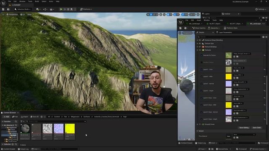Click the yellow Rock_ORM texture swatch
269x151 pixels.
pos(229,105)
